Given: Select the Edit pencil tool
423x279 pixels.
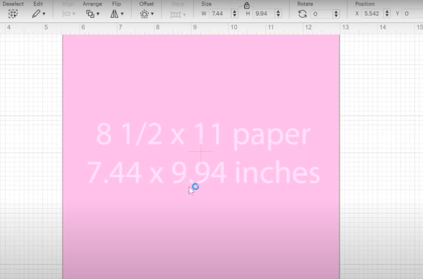Looking at the screenshot, I should click(36, 13).
